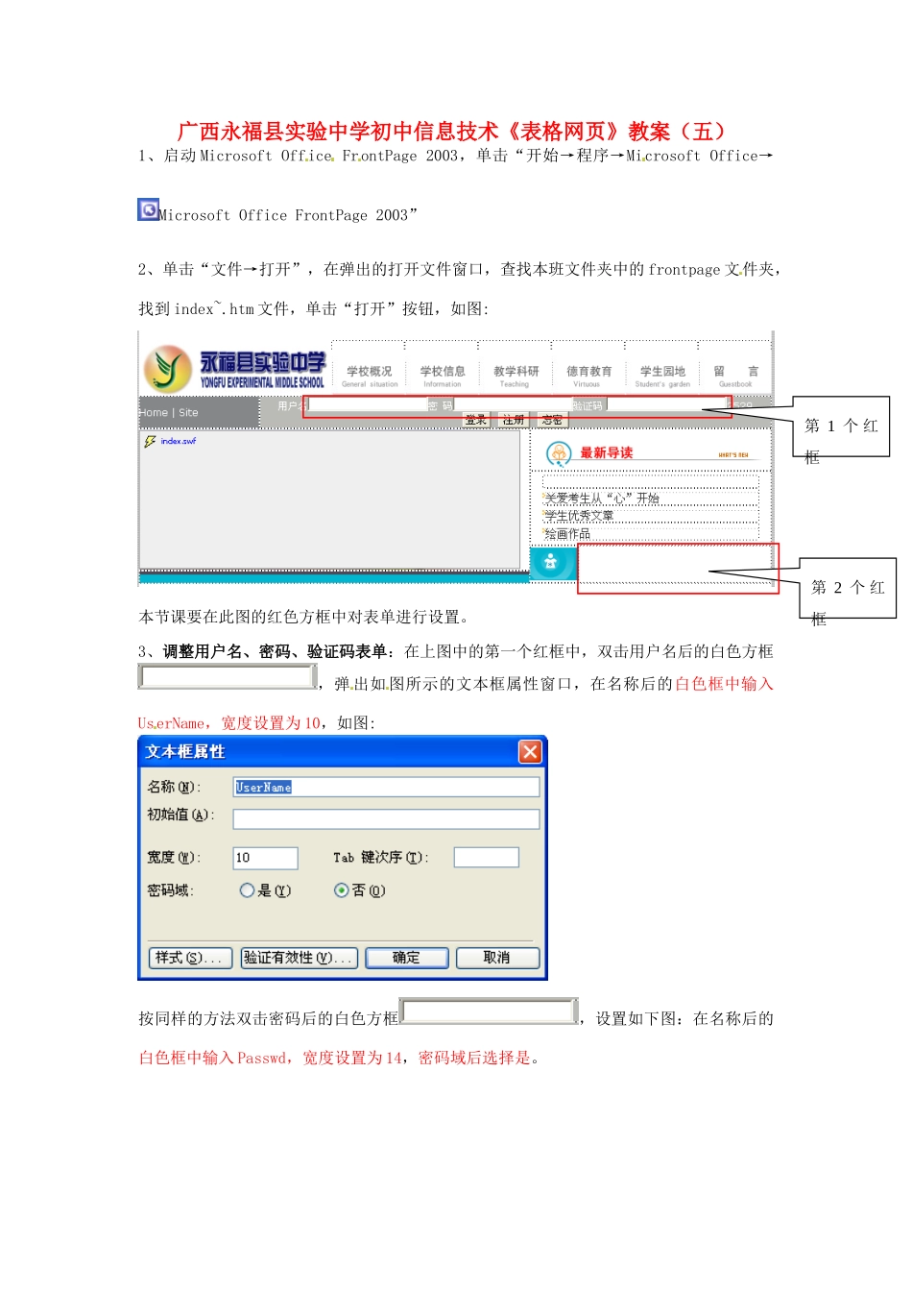Click the 样式 button
The image size is (912, 1291).
[190, 958]
